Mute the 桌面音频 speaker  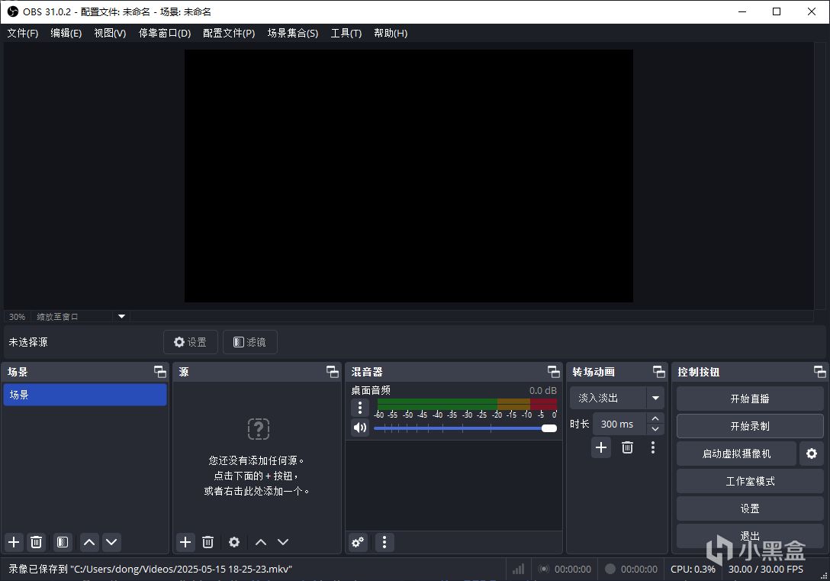[x=360, y=428]
